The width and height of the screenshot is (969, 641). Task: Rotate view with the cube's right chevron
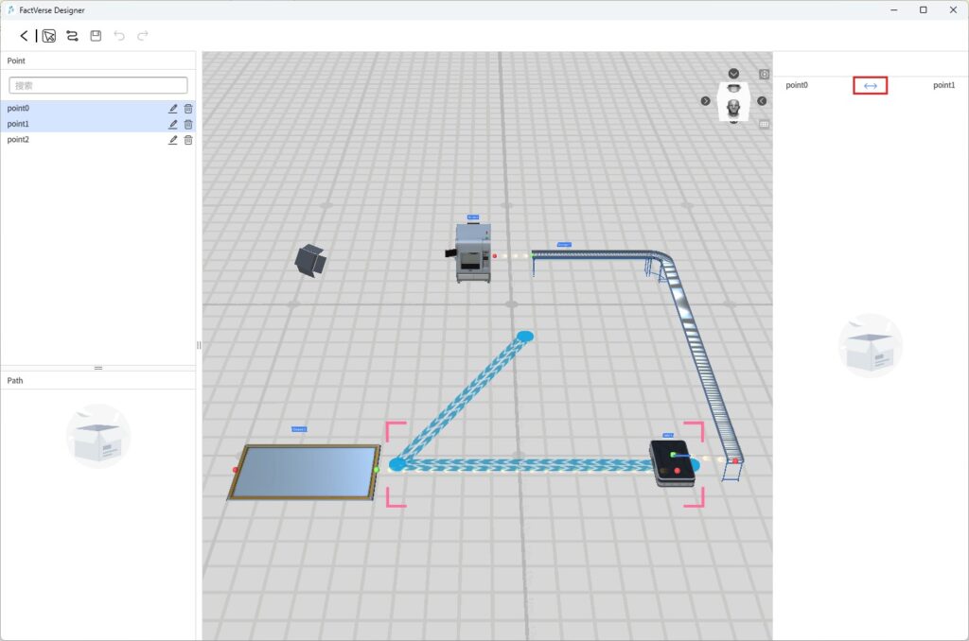click(762, 101)
